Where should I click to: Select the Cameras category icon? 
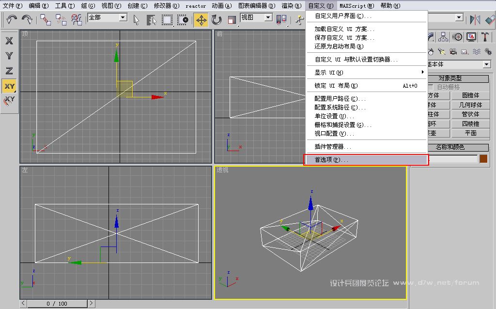(x=453, y=51)
